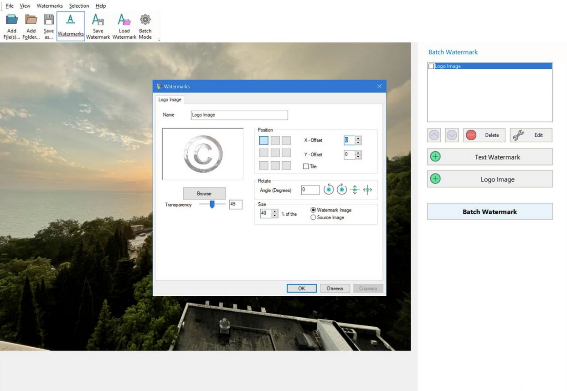Screen dimensions: 567x391
Task: Decrease the Y - Offset value with the down arrow
Action: (x=358, y=157)
